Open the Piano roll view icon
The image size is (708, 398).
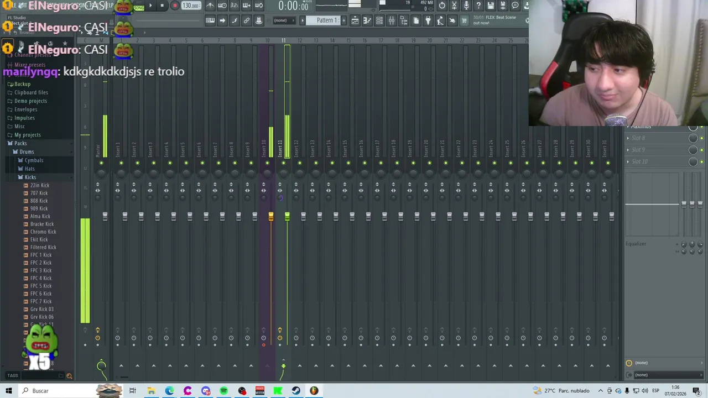[x=367, y=20]
